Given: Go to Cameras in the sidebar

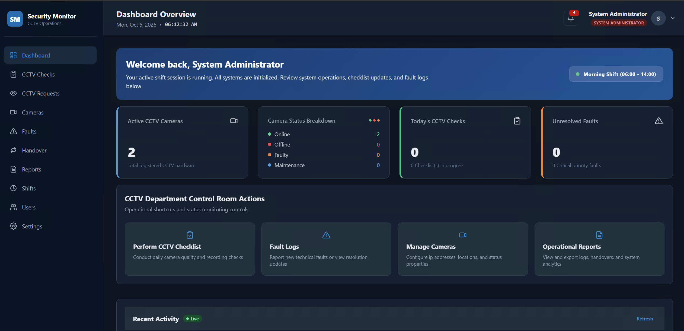Looking at the screenshot, I should [50, 112].
